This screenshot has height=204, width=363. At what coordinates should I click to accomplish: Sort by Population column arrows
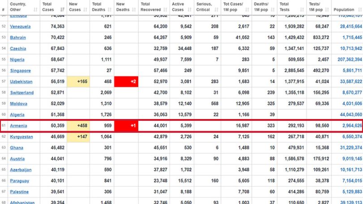point(360,10)
